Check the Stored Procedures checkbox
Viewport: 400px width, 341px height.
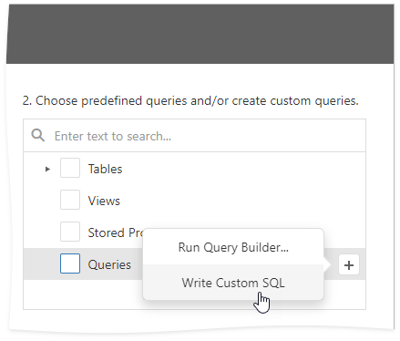[x=70, y=232]
